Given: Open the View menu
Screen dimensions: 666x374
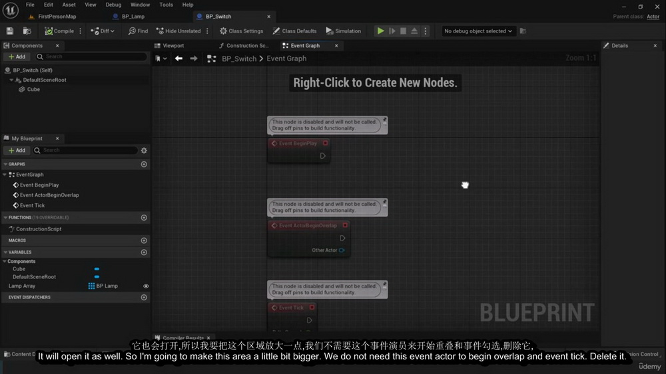Looking at the screenshot, I should pos(91,5).
